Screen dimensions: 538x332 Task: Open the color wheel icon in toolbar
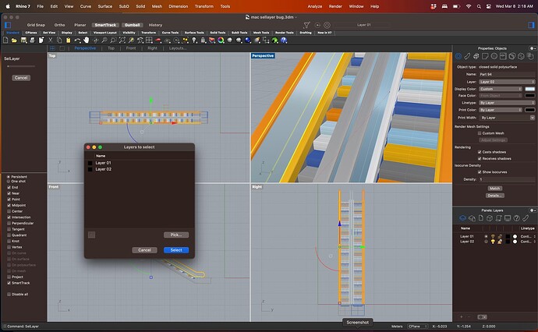point(221,40)
